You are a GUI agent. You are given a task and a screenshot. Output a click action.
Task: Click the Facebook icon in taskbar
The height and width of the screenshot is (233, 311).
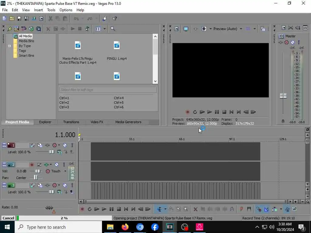[155, 227]
